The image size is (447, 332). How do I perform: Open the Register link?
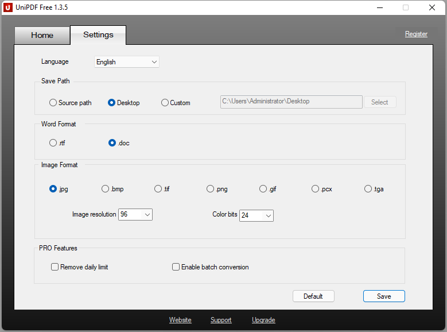click(x=416, y=34)
